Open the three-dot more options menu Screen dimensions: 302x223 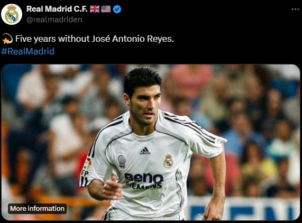(x=295, y=9)
